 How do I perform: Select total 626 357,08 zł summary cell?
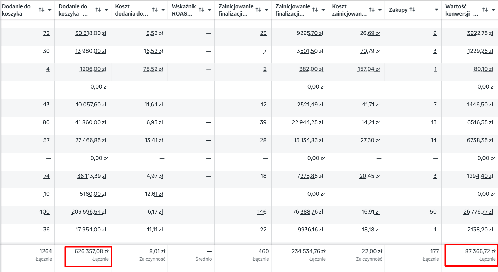(x=88, y=256)
